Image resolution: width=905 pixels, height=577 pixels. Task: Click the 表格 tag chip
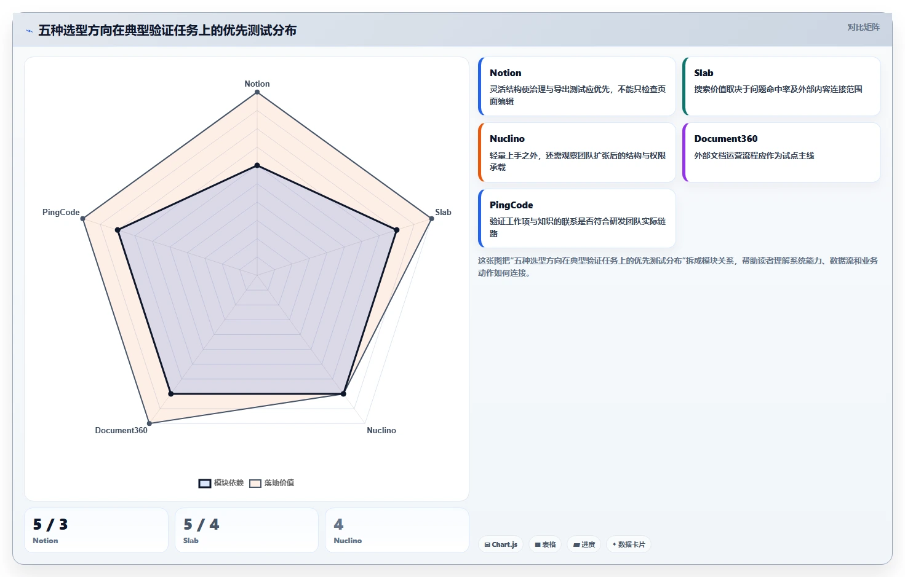pos(545,544)
